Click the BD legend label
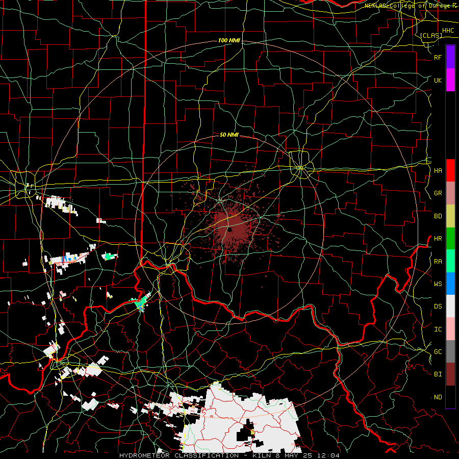This screenshot has width=459, height=459. coord(438,216)
